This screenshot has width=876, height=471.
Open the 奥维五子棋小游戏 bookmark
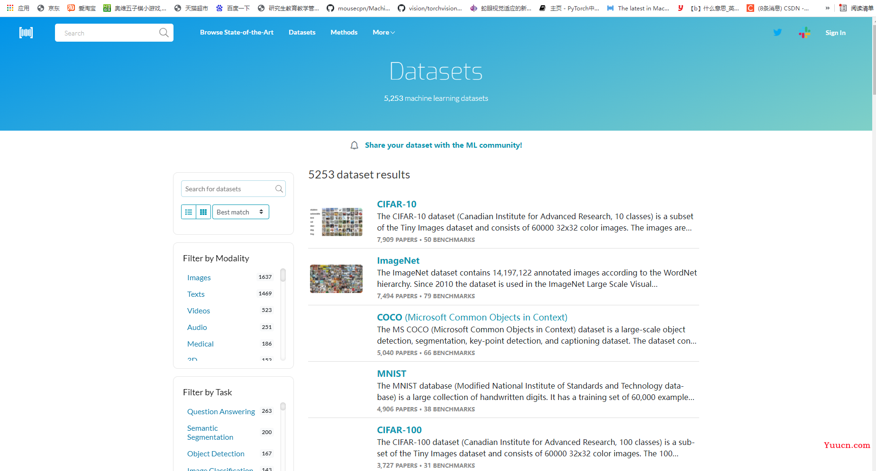click(x=135, y=8)
